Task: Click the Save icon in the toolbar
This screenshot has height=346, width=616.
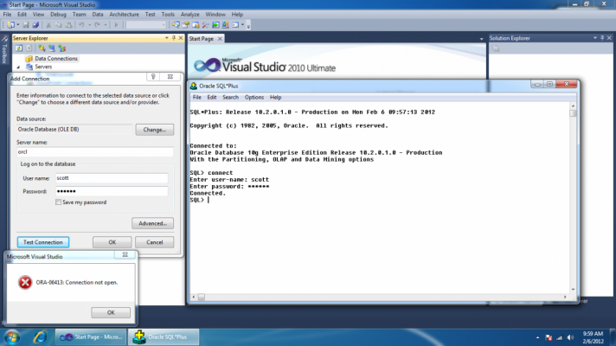Action: (x=26, y=25)
